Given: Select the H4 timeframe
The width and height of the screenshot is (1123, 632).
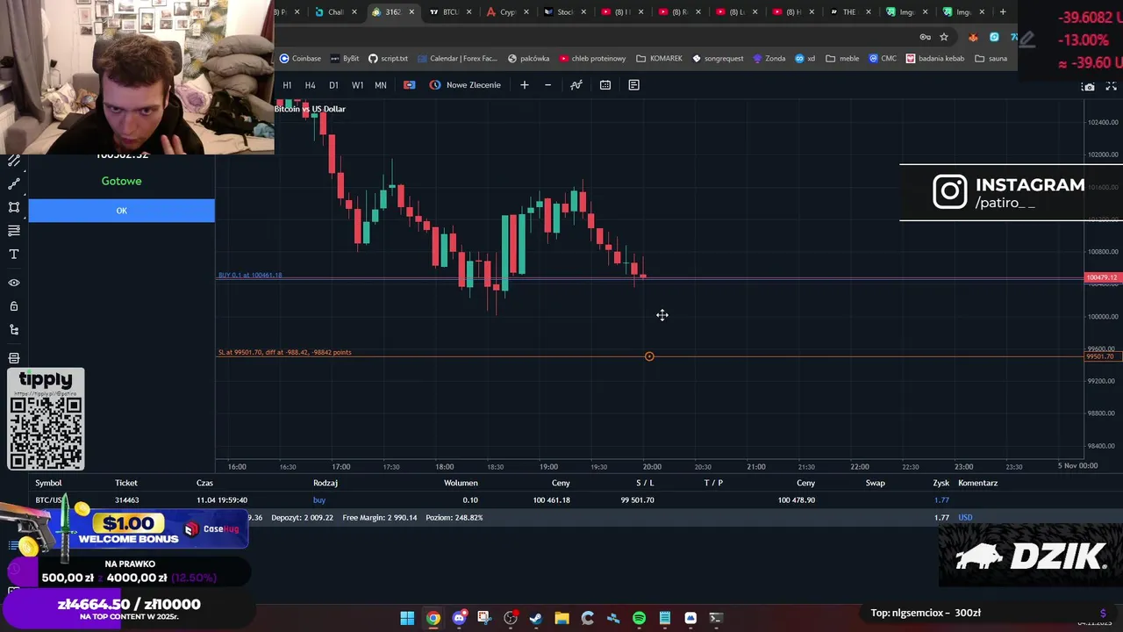Looking at the screenshot, I should point(310,85).
